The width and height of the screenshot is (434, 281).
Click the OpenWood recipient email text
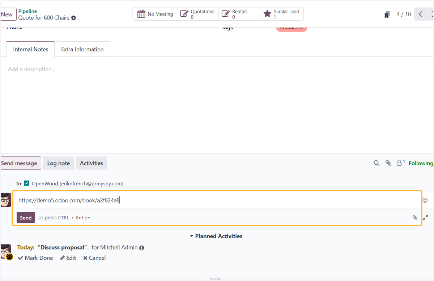[x=78, y=184]
